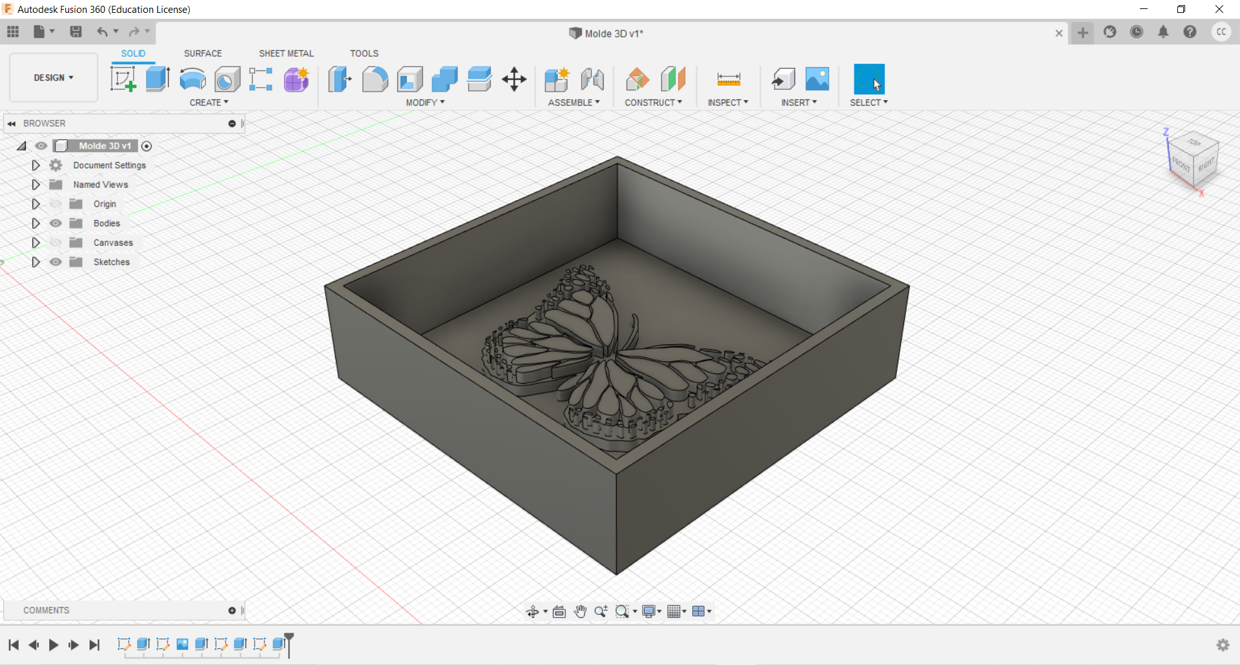
Task: Save the Molde 3D document
Action: click(76, 32)
